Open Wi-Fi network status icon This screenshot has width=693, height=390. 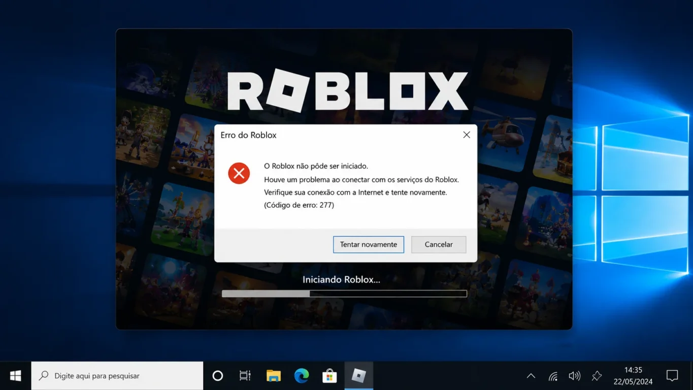pos(553,376)
